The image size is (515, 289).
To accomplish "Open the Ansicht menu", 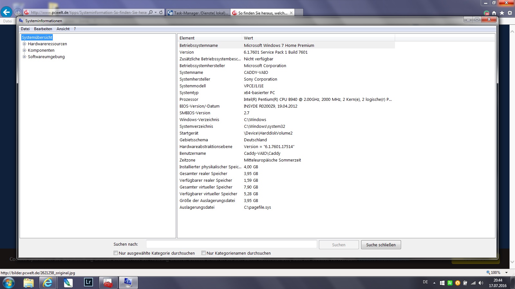I will click(63, 29).
